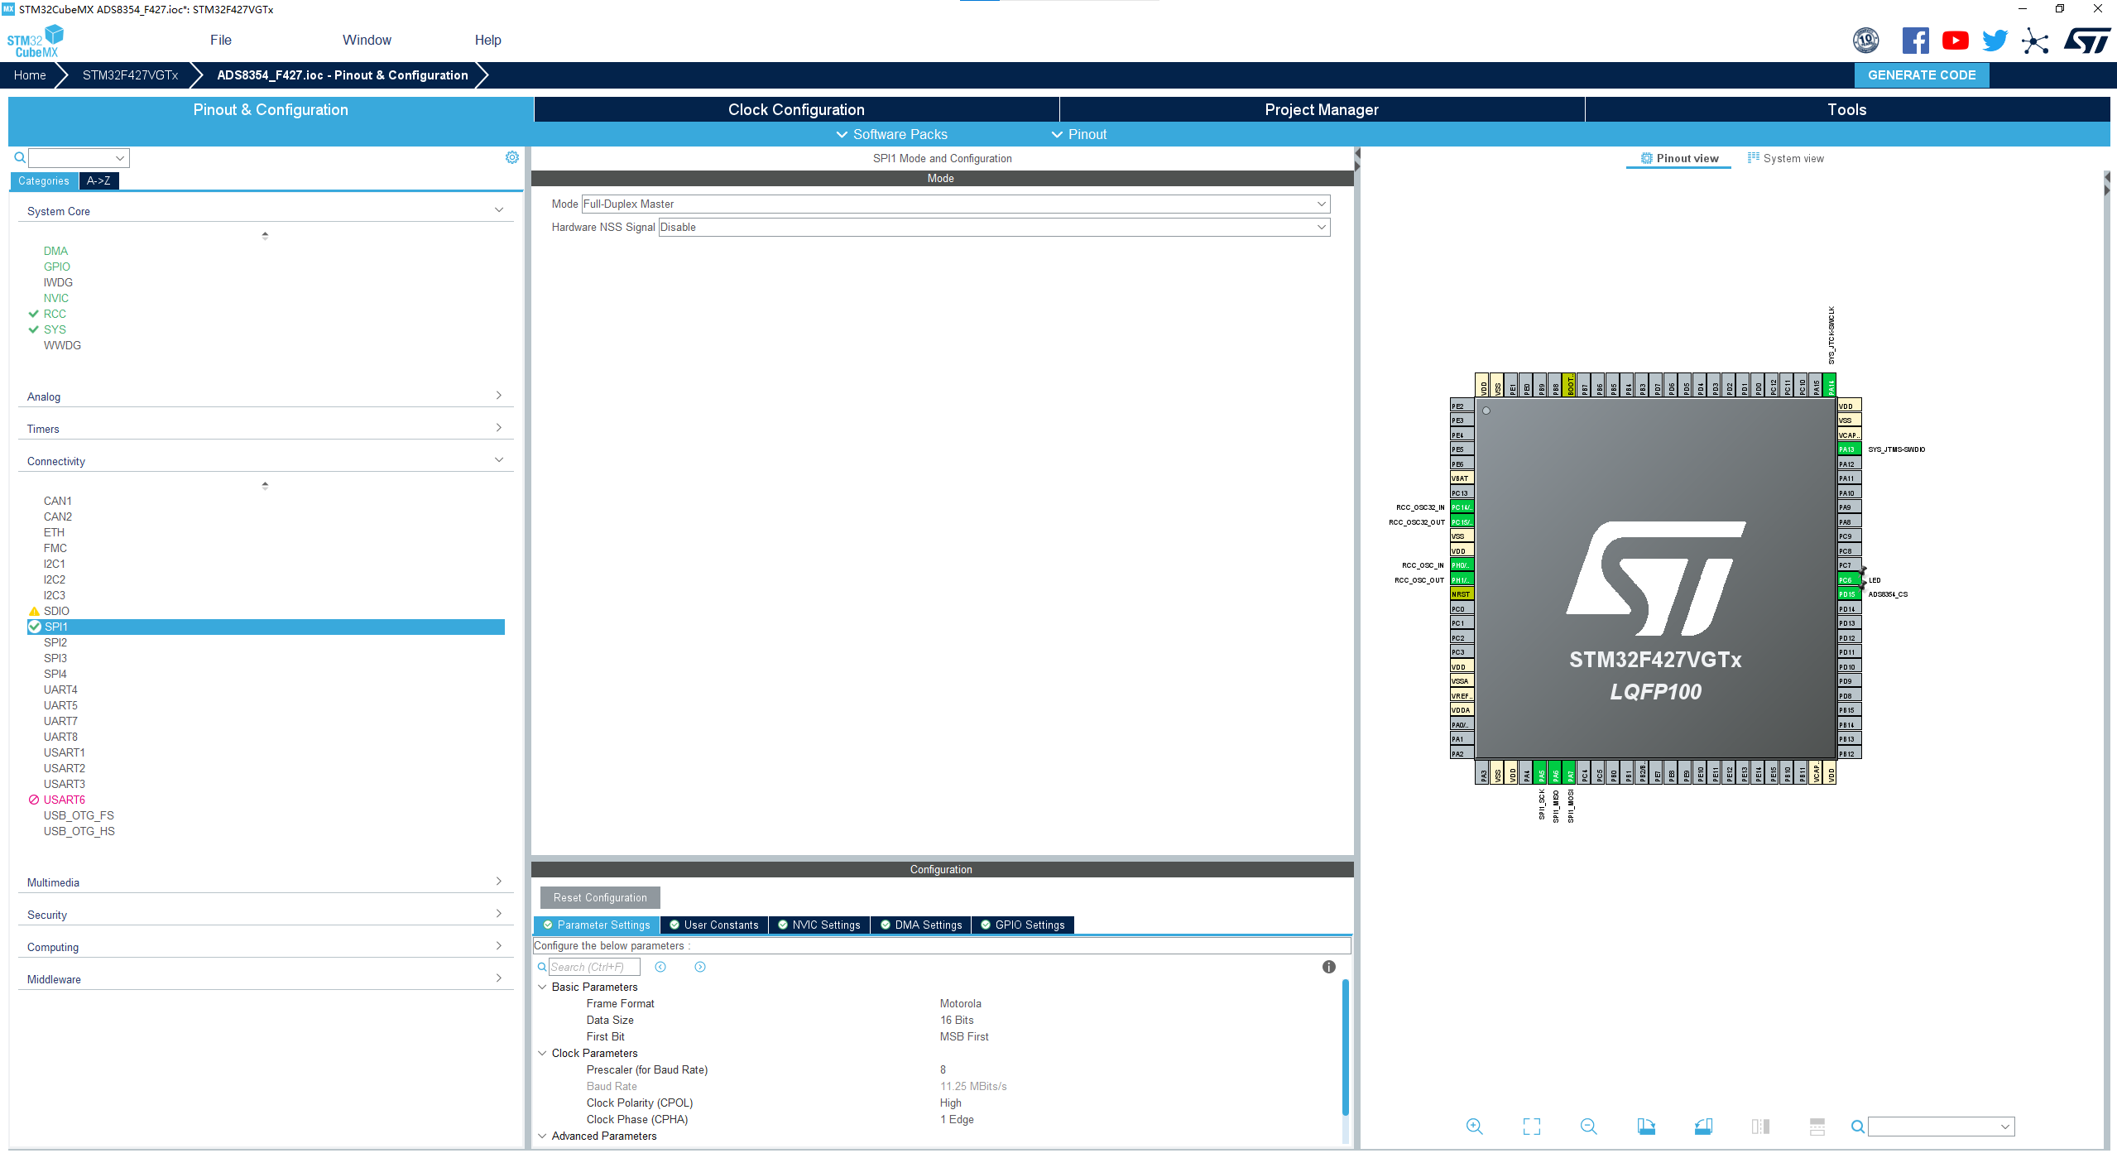Open the File menu
The image size is (2117, 1158).
[221, 40]
